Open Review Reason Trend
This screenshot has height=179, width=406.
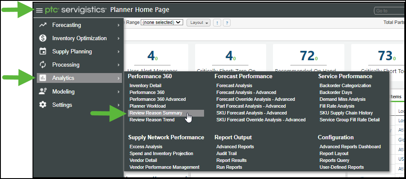152,120
